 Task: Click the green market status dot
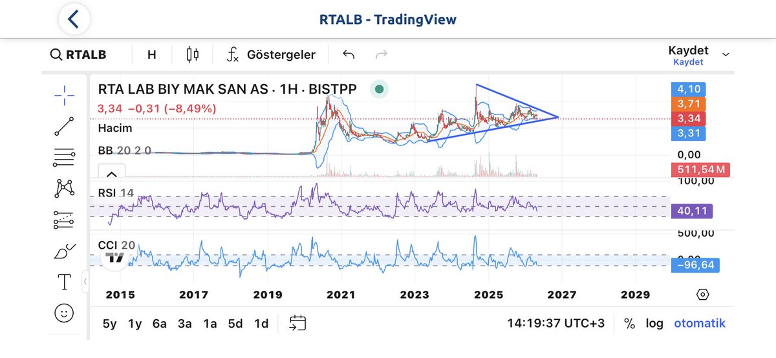(379, 89)
